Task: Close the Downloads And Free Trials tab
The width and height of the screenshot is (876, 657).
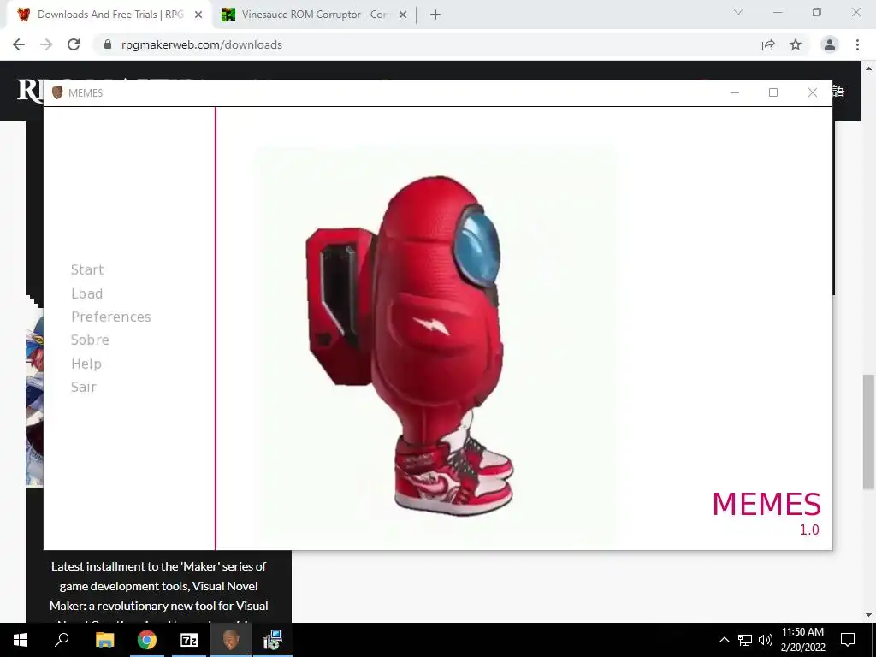Action: click(x=198, y=15)
